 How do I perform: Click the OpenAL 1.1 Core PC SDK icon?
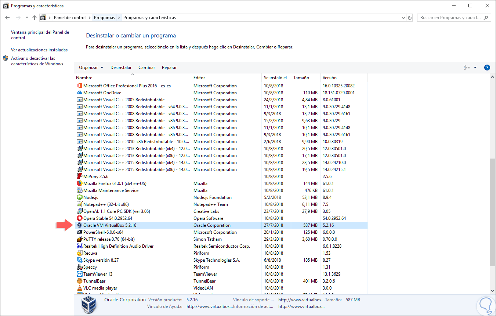(79, 211)
